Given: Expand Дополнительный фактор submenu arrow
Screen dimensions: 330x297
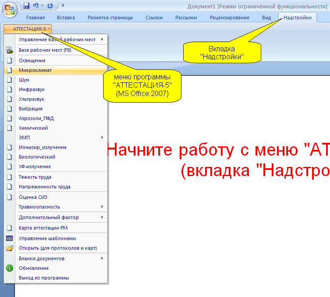Looking at the screenshot, I should click(x=102, y=217).
